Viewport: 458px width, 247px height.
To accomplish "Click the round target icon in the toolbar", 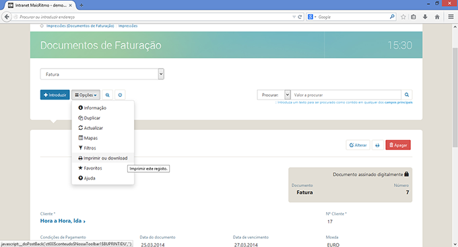I will coord(120,95).
